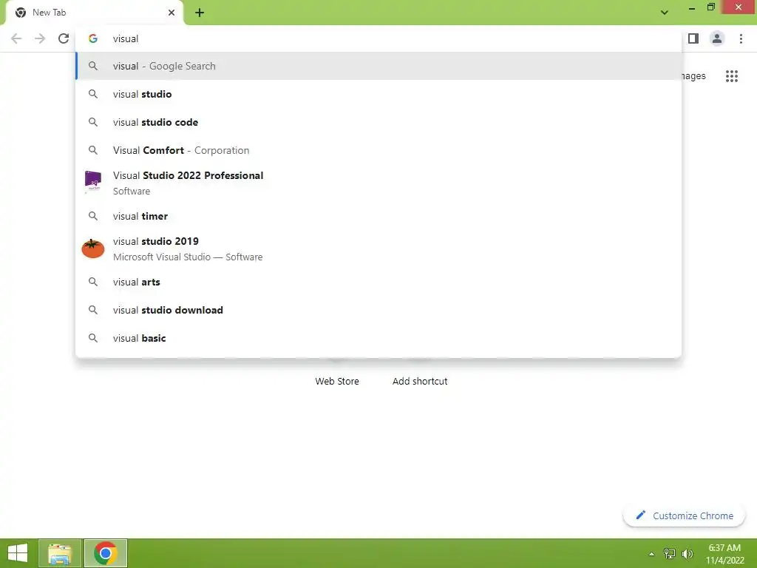Choose the 'visual arts' suggestion
This screenshot has height=568, width=757.
(x=378, y=282)
